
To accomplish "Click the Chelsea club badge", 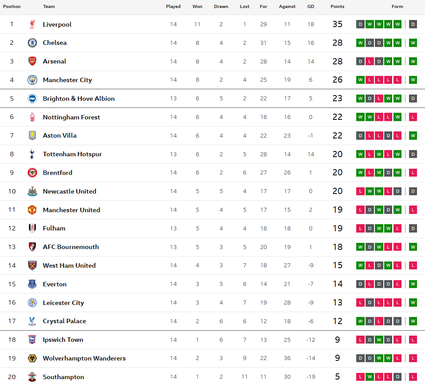I will 32,43.
